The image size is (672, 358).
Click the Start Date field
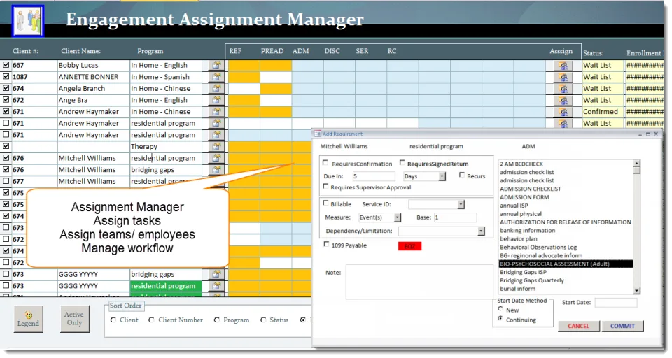[616, 303]
